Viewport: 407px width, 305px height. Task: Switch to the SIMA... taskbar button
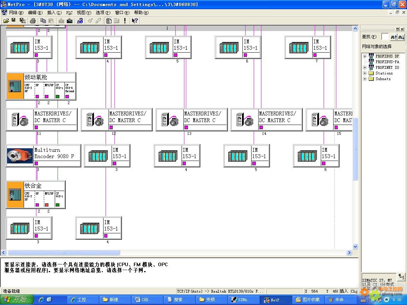click(x=244, y=300)
